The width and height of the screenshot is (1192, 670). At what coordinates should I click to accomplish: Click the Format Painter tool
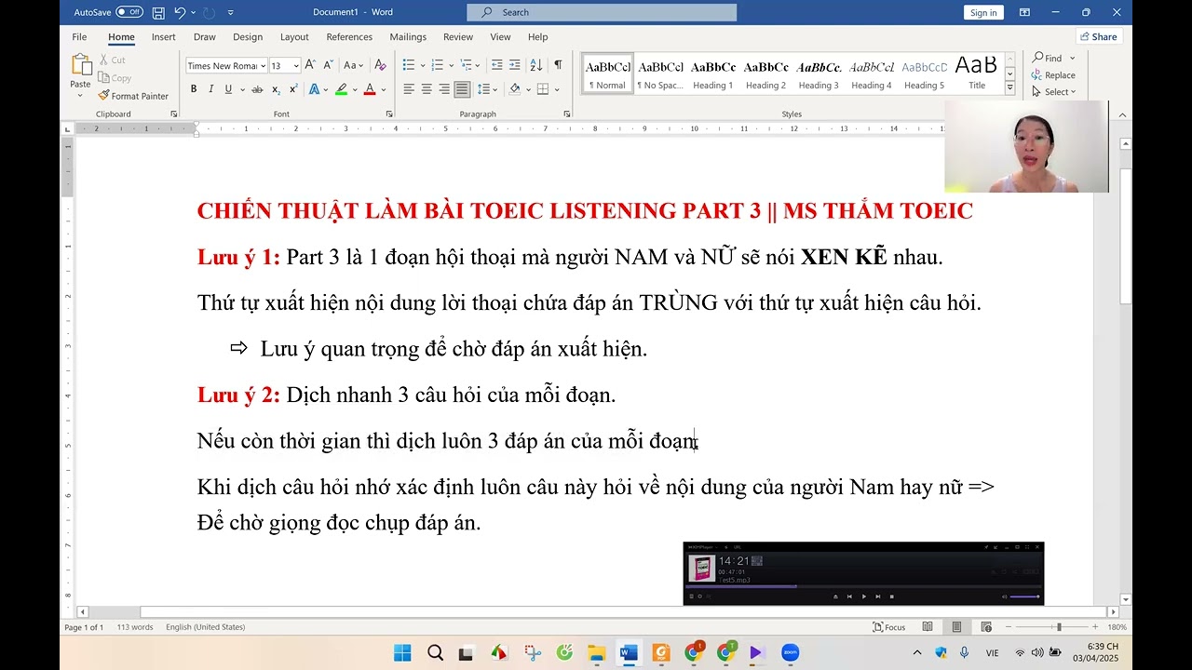pyautogui.click(x=133, y=96)
